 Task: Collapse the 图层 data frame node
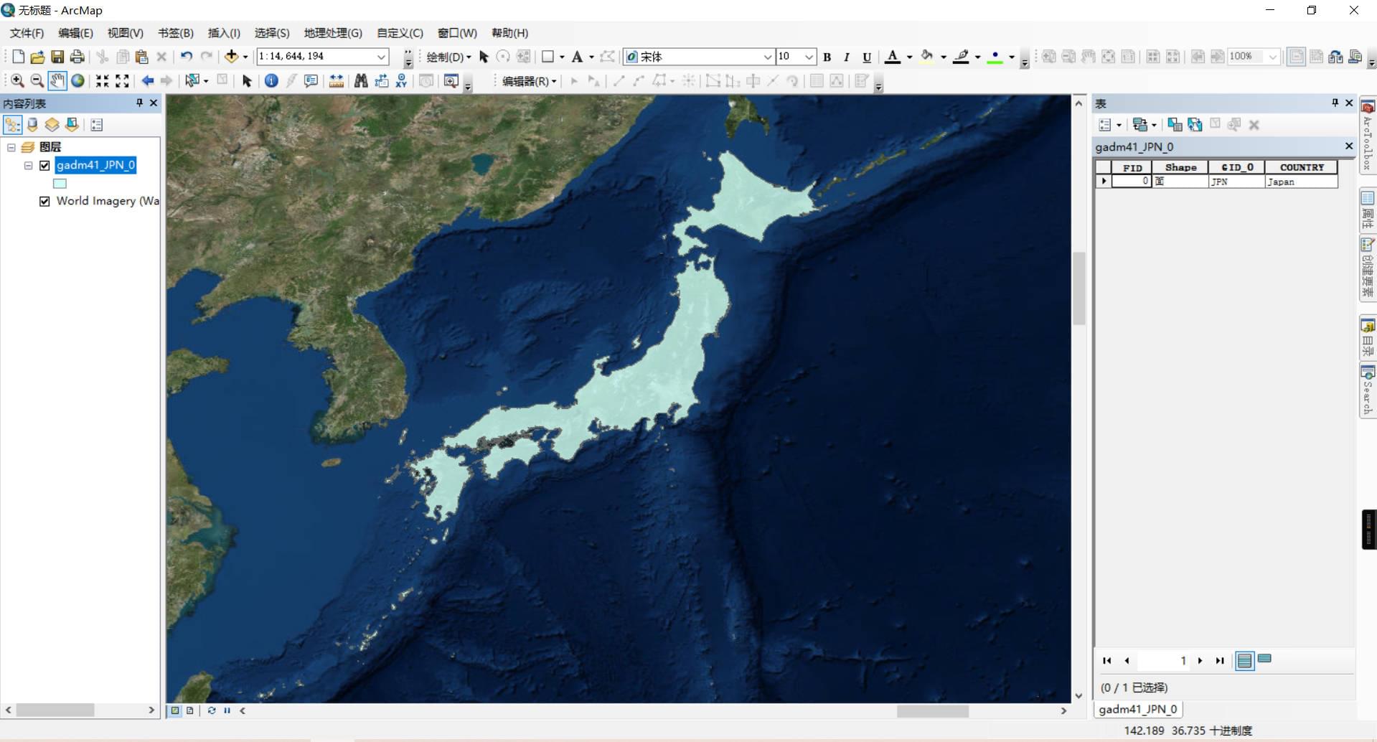[11, 147]
